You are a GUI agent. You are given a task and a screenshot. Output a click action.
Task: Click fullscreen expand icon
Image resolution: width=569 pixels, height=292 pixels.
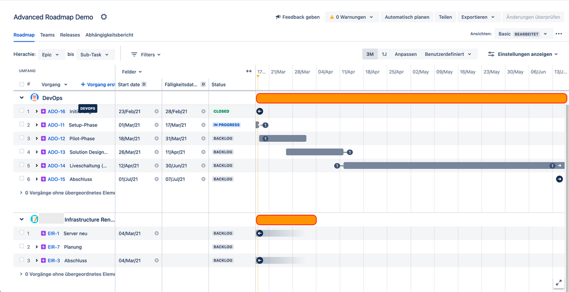click(559, 283)
